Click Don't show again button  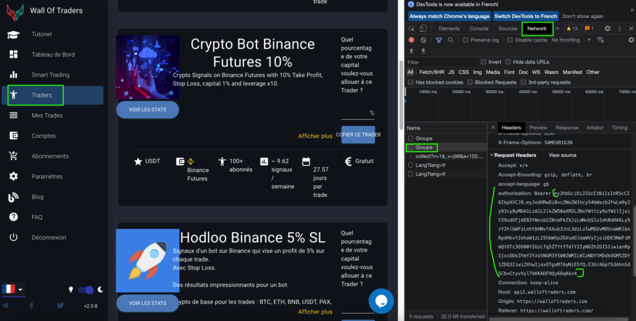583,16
